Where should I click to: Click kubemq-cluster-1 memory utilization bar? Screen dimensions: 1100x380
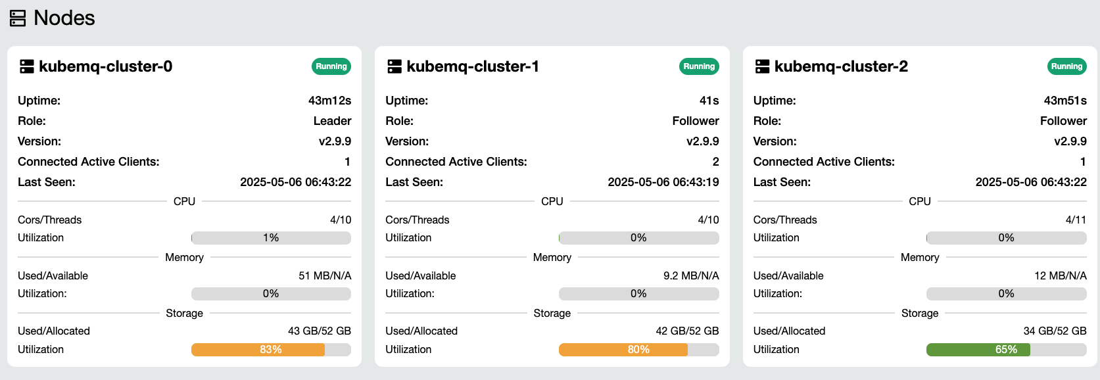pos(638,294)
